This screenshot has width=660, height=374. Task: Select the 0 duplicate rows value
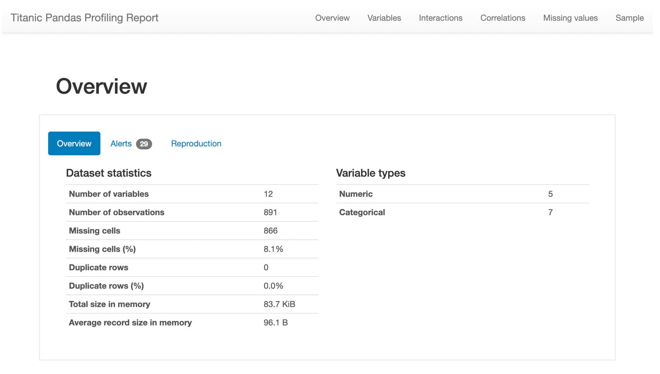[266, 268]
